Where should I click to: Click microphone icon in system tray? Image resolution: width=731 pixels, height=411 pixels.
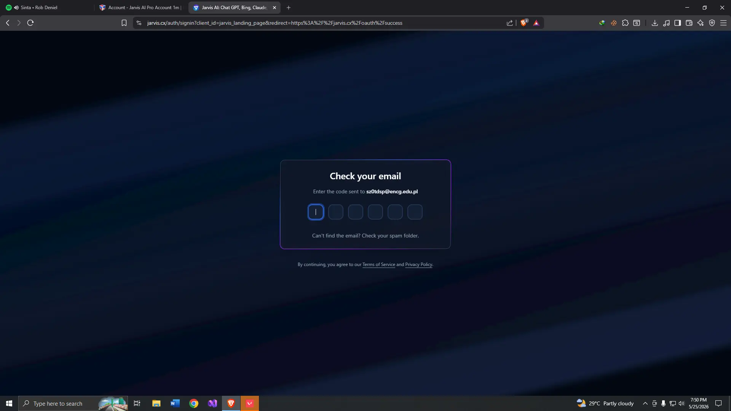[663, 403]
